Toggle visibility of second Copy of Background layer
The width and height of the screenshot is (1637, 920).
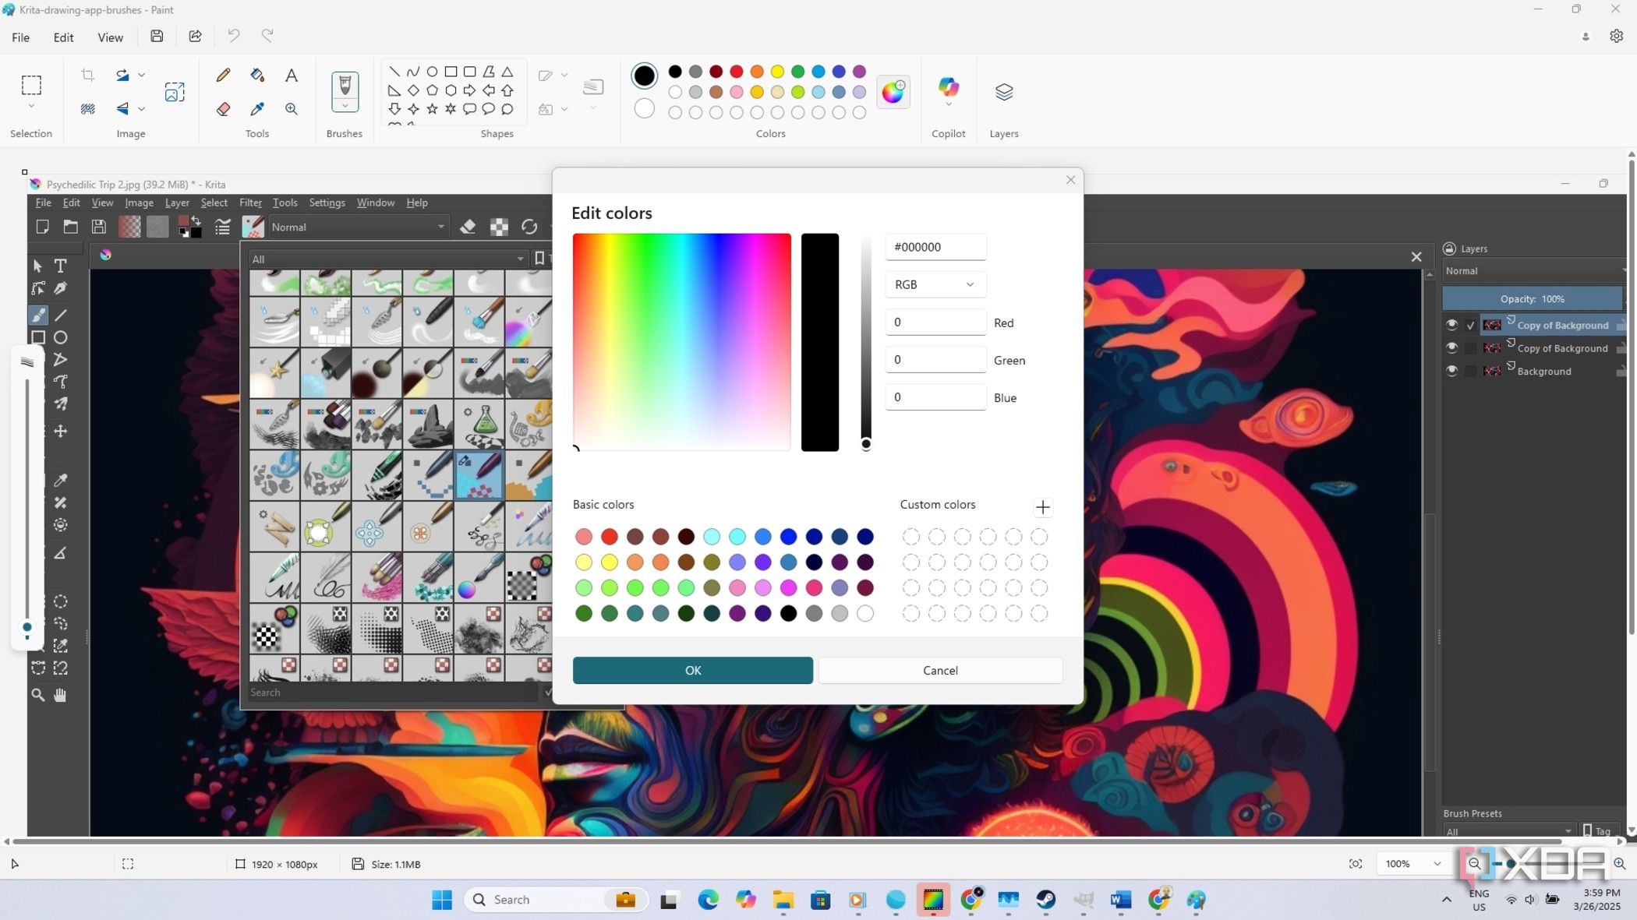[x=1451, y=347]
